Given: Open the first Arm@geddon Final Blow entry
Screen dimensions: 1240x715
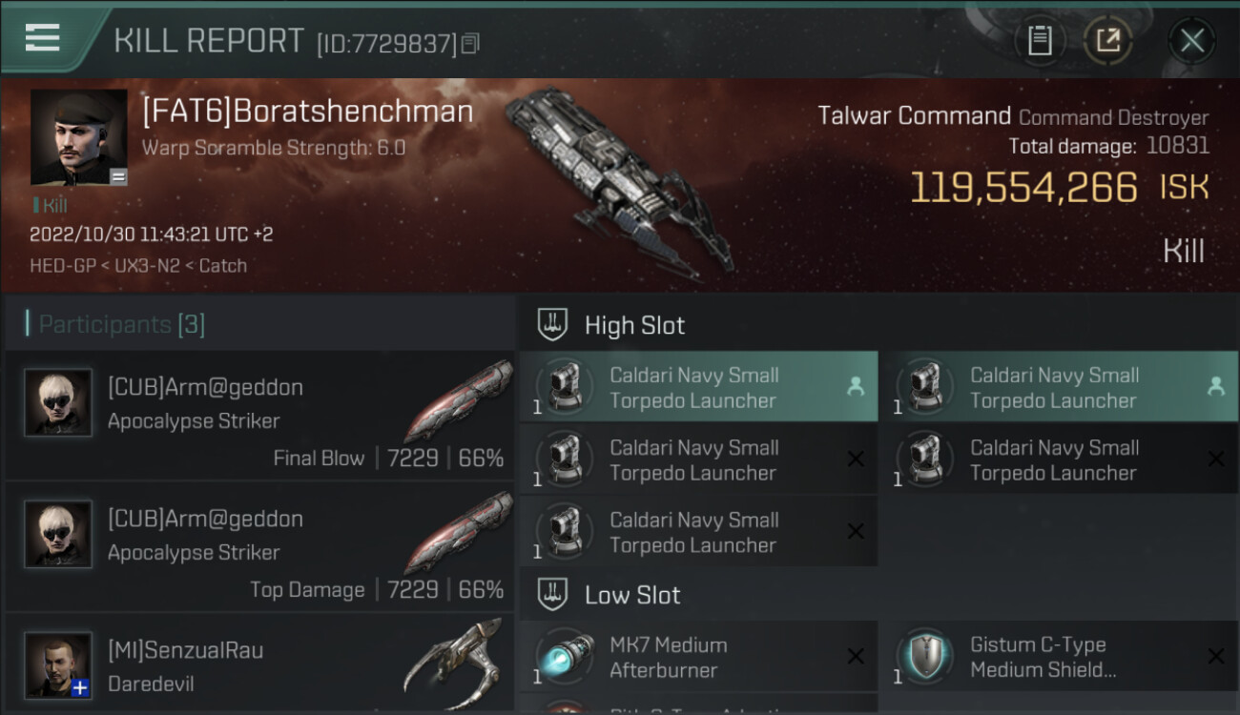Looking at the screenshot, I should 259,416.
